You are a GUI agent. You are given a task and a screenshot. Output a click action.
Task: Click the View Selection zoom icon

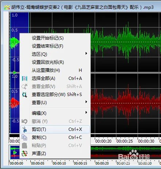pyautogui.click(x=25, y=95)
